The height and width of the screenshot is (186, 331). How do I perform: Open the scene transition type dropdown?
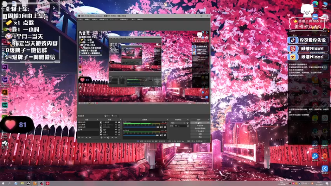click(178, 123)
